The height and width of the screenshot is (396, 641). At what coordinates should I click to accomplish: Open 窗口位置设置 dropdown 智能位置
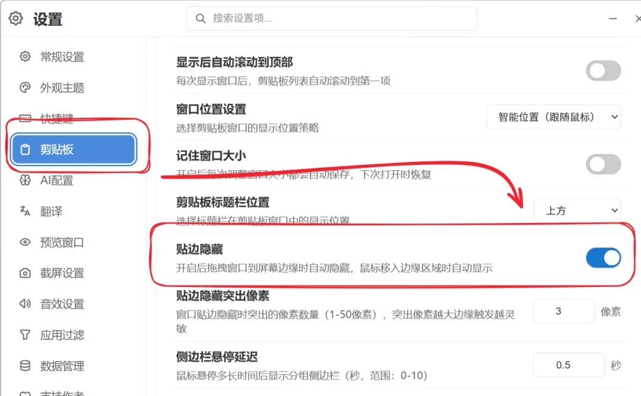[554, 117]
